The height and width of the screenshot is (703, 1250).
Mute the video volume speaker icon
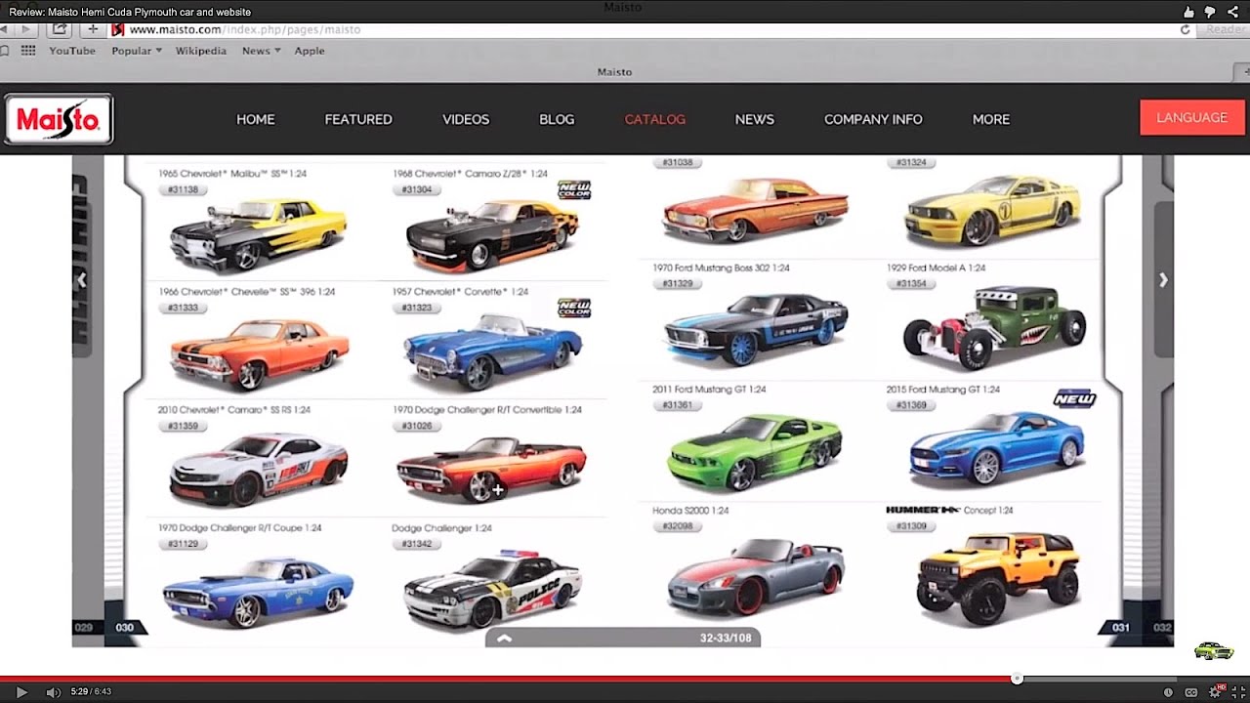pyautogui.click(x=53, y=692)
